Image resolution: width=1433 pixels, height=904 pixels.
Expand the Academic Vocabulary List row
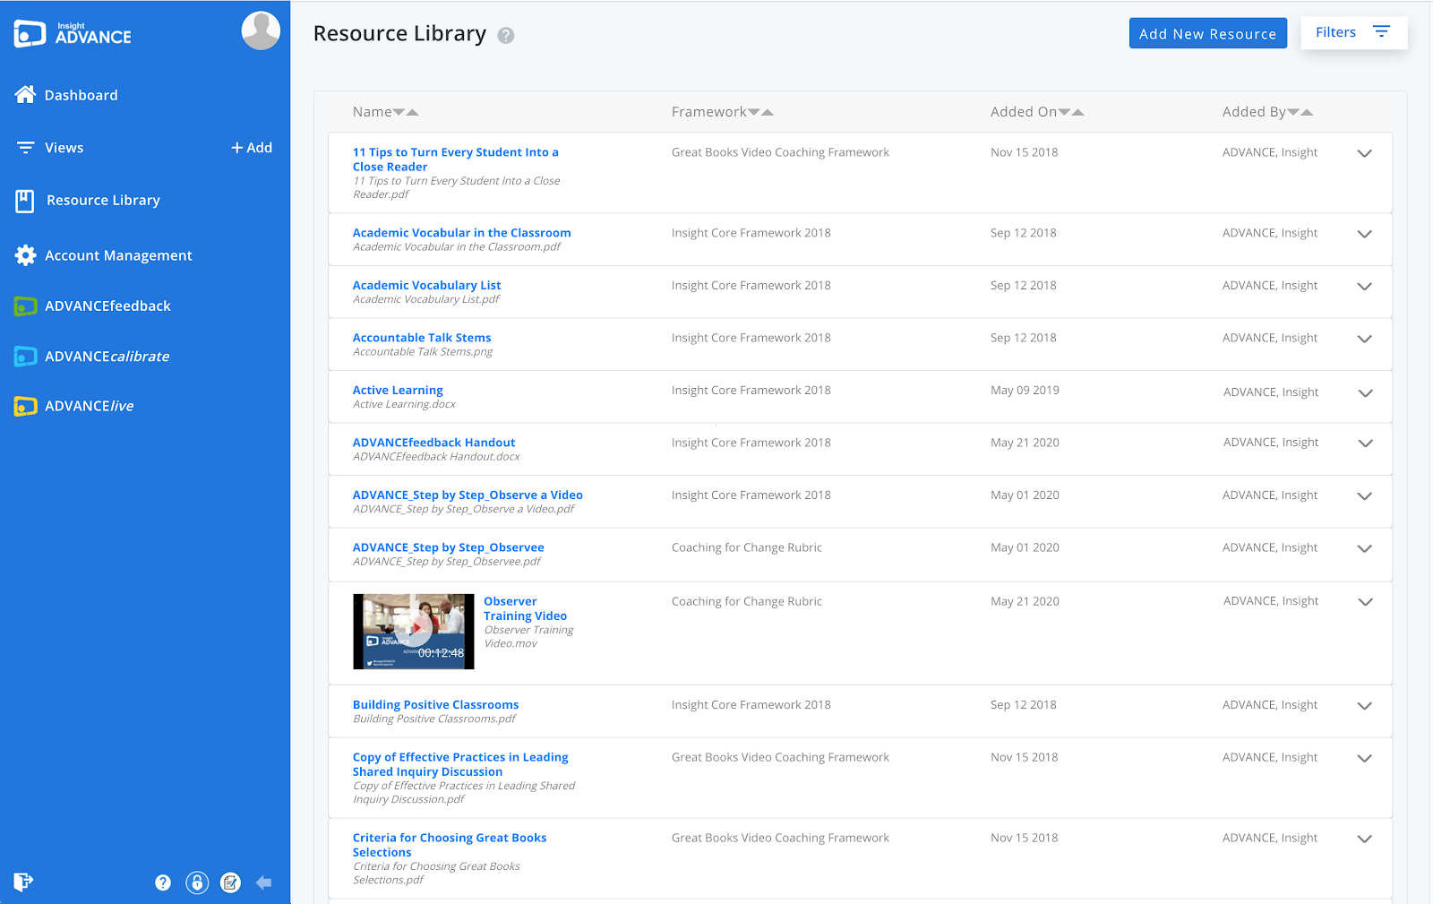coord(1364,287)
